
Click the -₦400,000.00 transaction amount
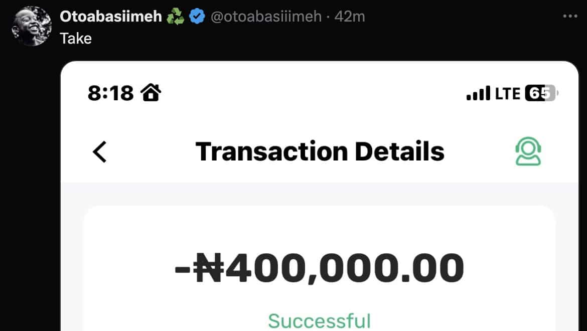[x=319, y=269]
